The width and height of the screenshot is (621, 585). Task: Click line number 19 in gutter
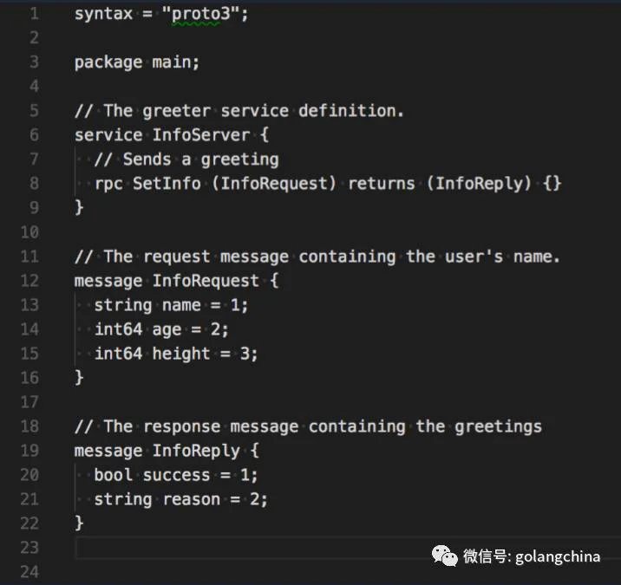(29, 451)
